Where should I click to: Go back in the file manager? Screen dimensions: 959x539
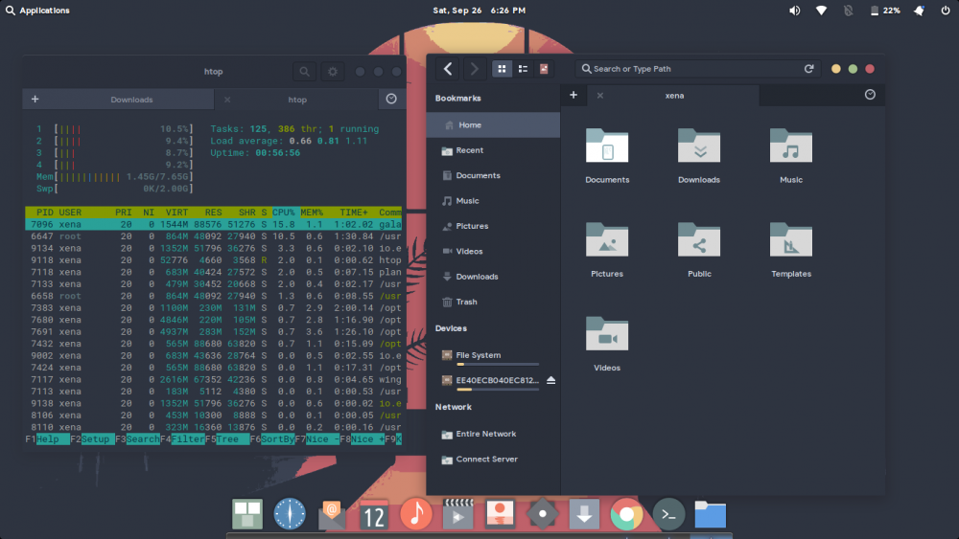click(x=448, y=69)
